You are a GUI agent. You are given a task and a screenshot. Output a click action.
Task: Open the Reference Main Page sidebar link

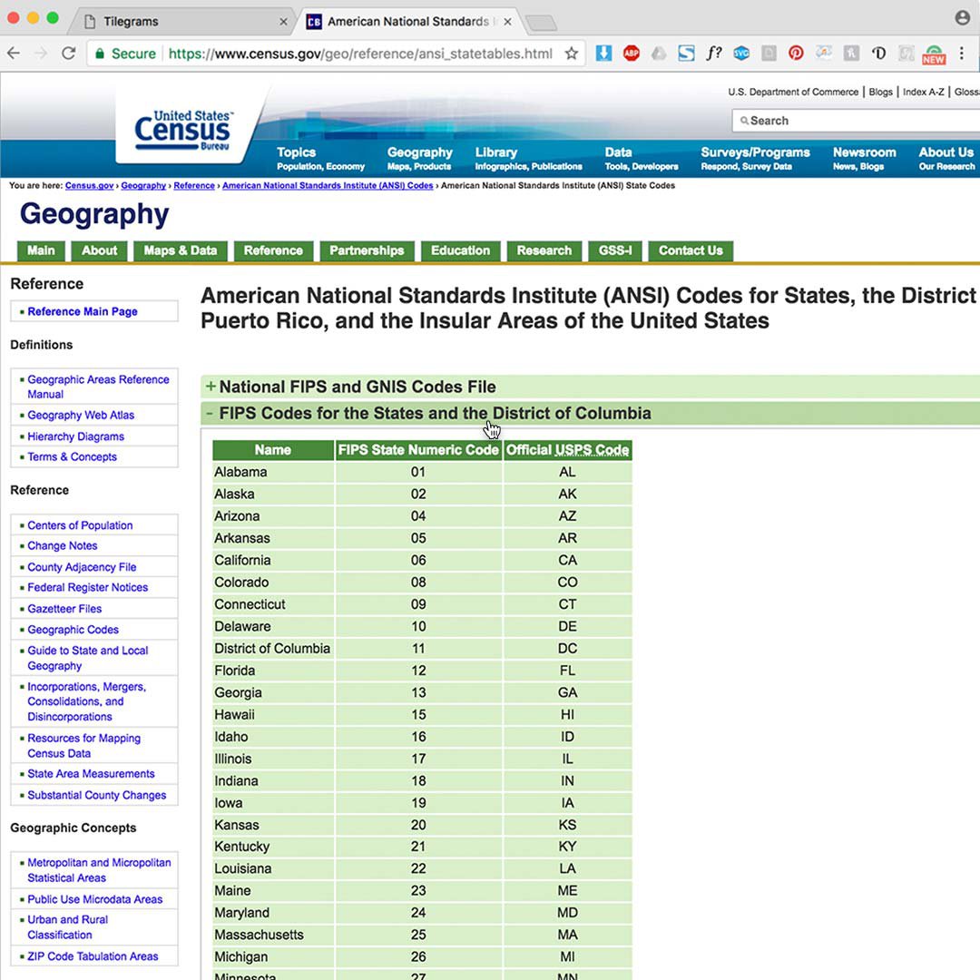coord(83,311)
